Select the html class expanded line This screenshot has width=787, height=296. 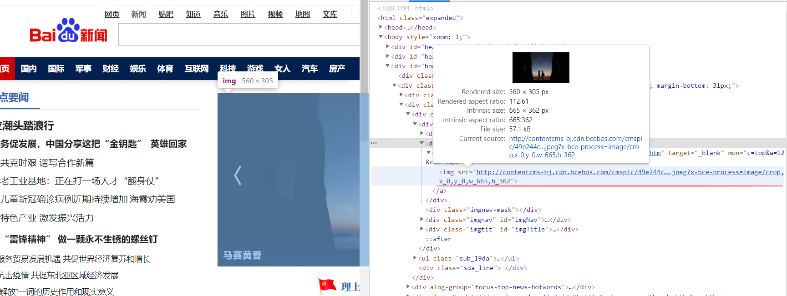420,18
